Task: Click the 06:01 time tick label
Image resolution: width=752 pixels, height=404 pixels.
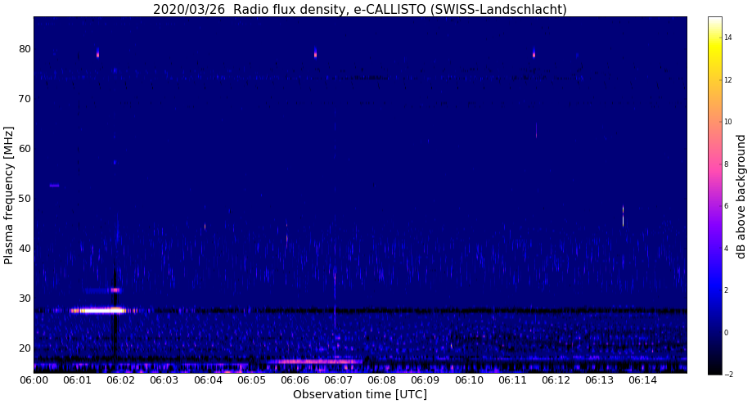Action: [77, 380]
